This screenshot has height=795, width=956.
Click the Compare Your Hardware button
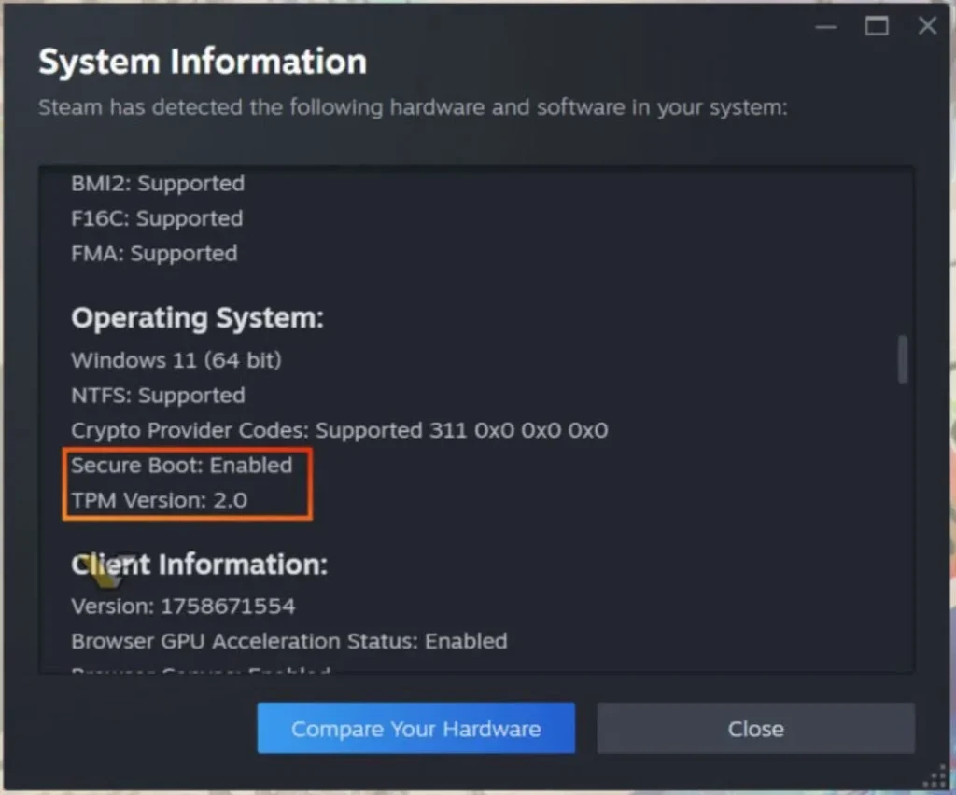point(415,728)
